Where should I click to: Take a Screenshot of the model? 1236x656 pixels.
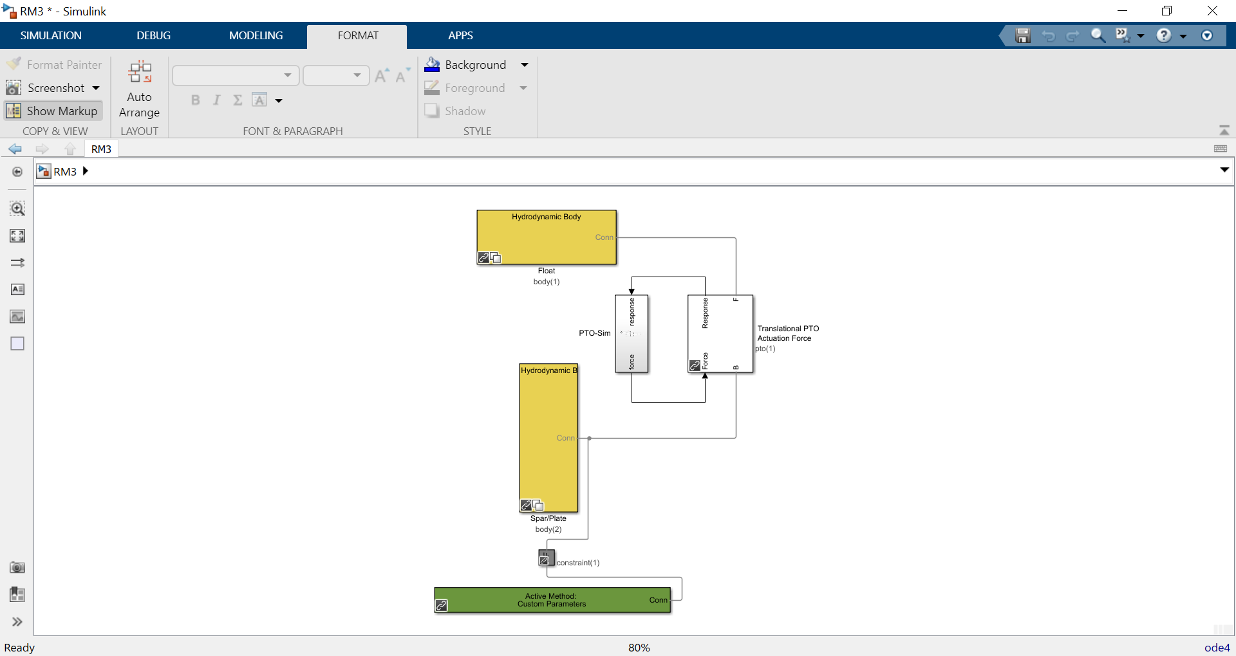click(45, 87)
